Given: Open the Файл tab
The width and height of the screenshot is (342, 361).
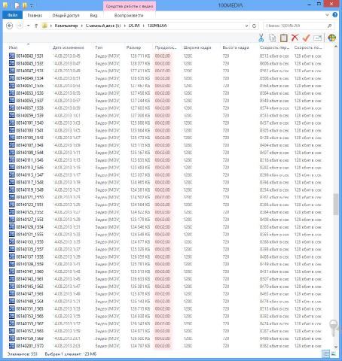Looking at the screenshot, I should point(12,15).
